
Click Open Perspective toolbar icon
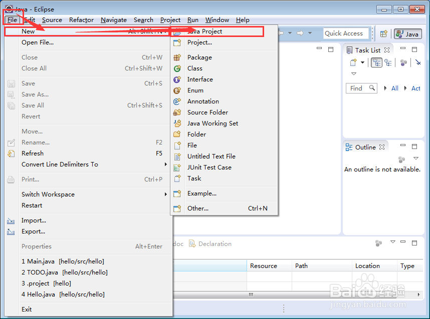[384, 33]
